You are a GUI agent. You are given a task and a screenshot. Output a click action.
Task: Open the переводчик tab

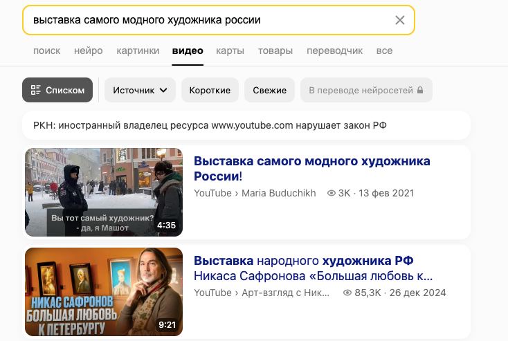coord(335,51)
